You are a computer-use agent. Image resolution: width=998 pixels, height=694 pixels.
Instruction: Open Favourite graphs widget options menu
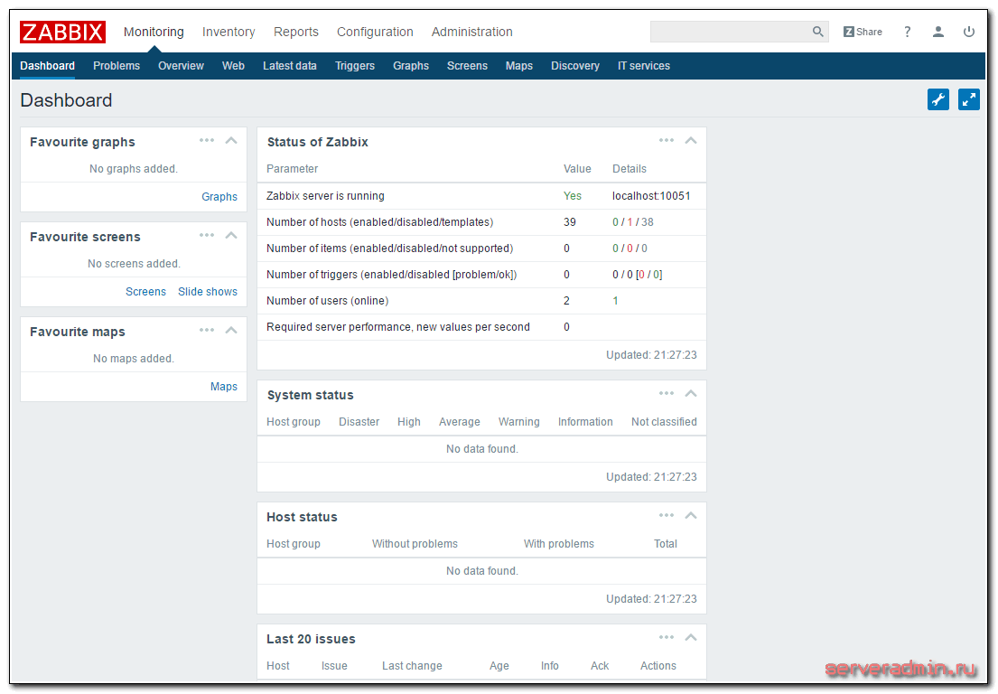tap(207, 141)
